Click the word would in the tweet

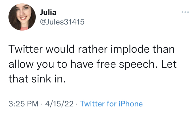(x=60, y=49)
